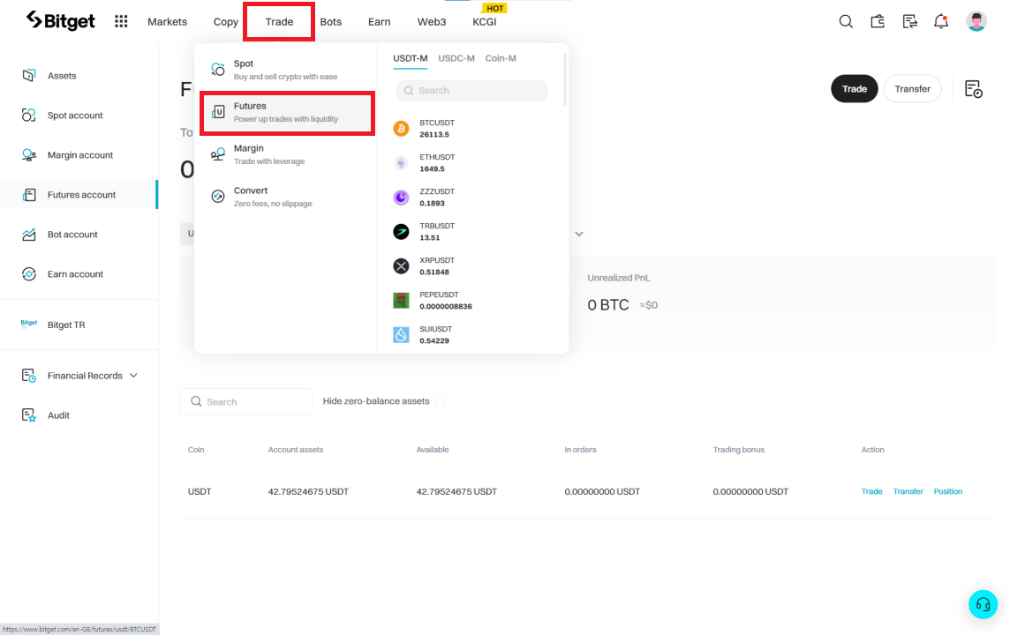Click the Bot account sidebar icon
Viewport: 1010px width, 635px height.
(29, 235)
